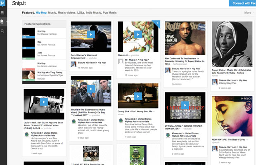This screenshot has width=256, height=165.
Task: Open Shauna Harrison avatar under Rolling Stone post
Action: tap(168, 70)
